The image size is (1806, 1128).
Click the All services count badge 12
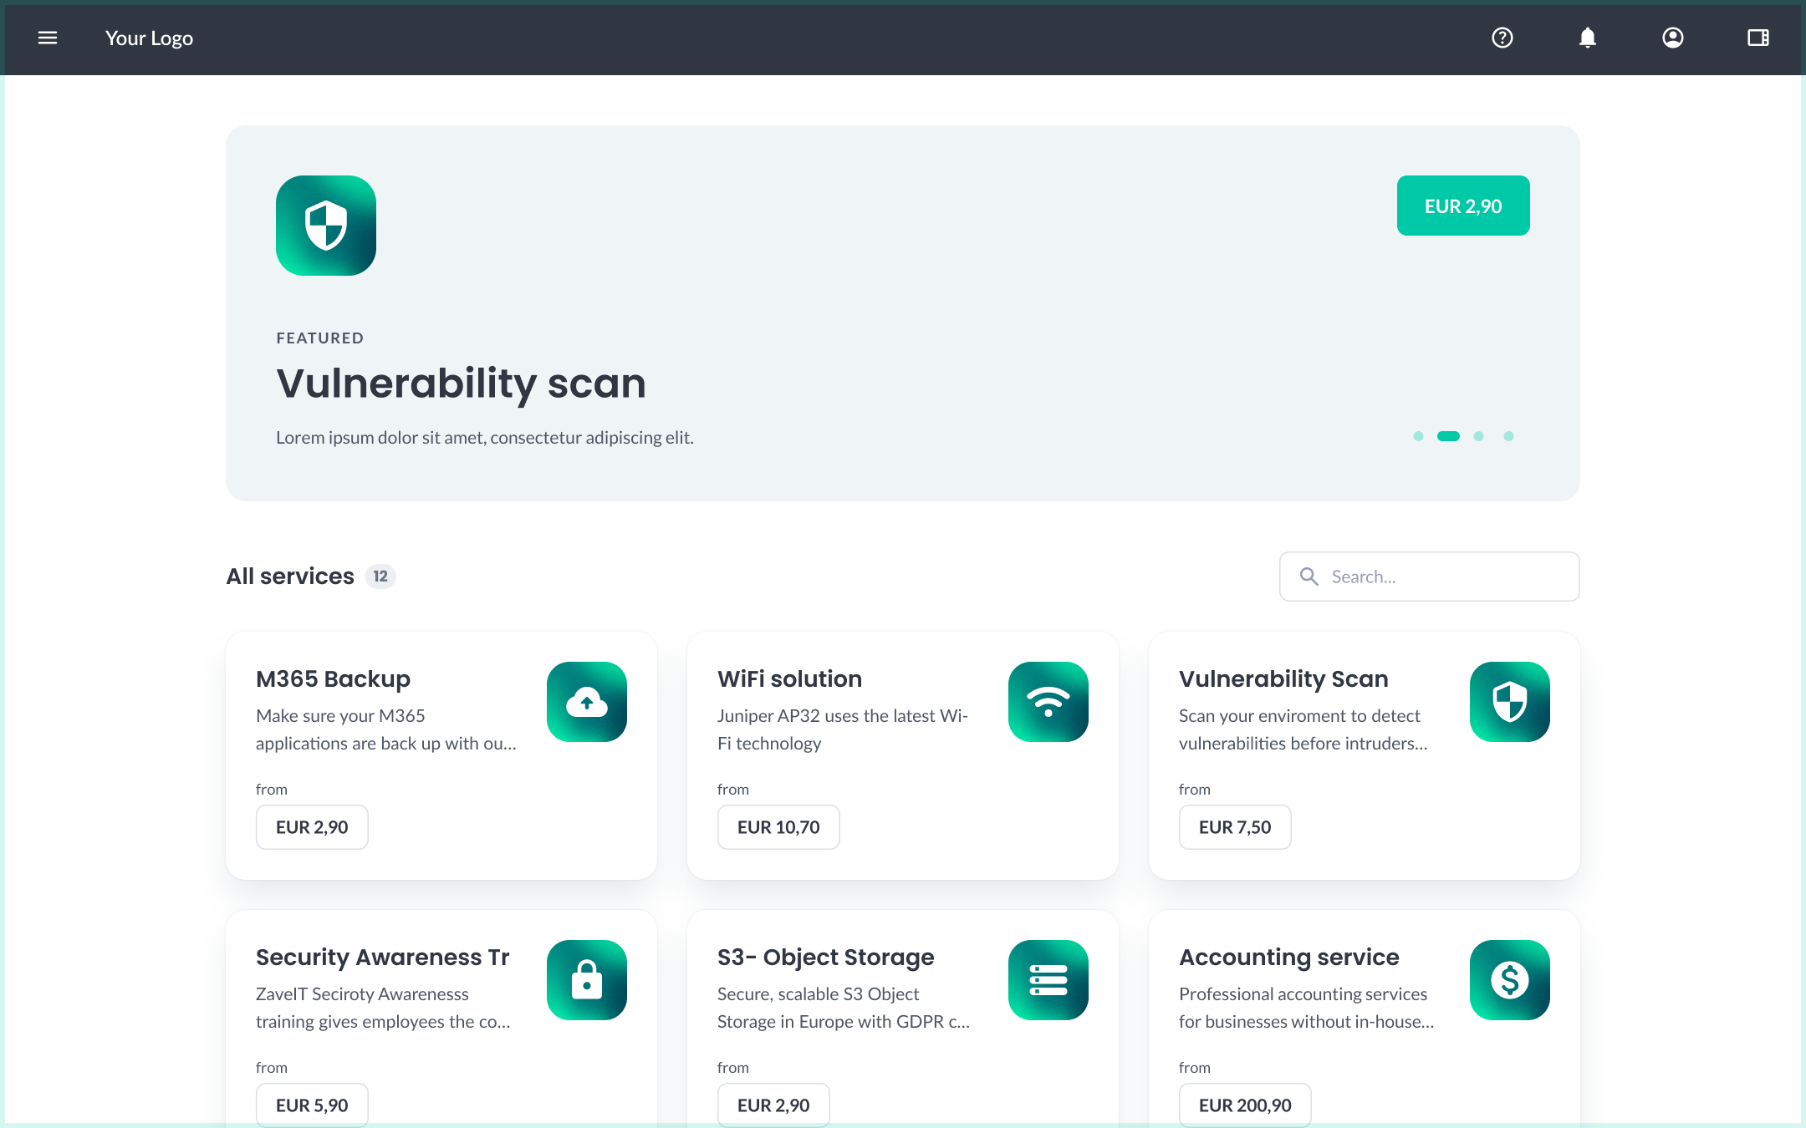pos(380,577)
